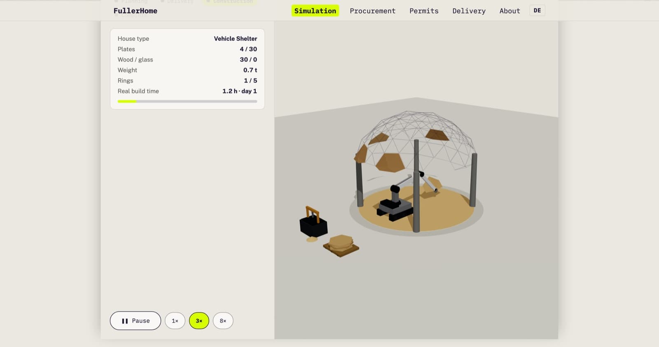Choose the 8× speed button
This screenshot has width=659, height=347.
(x=223, y=321)
